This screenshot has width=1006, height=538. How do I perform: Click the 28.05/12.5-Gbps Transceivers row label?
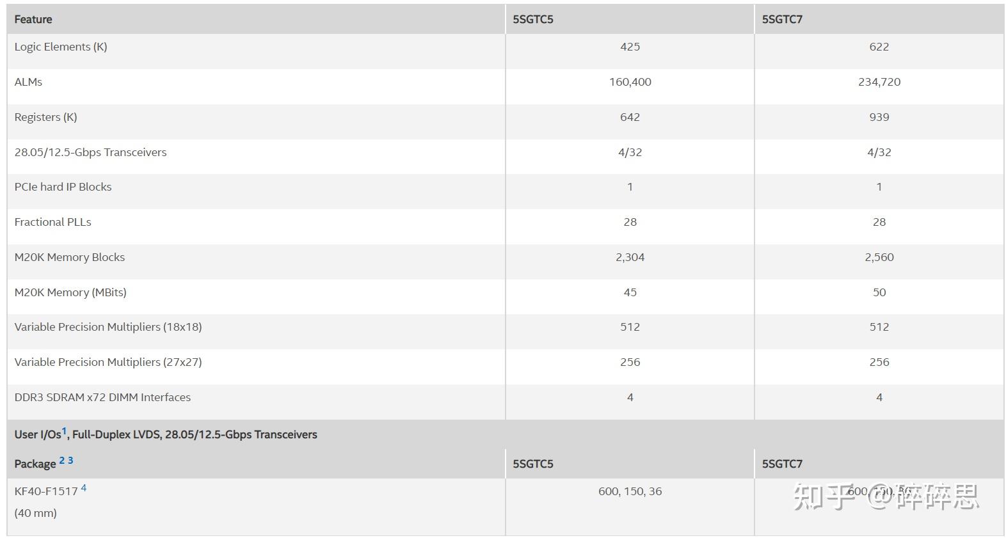click(90, 152)
